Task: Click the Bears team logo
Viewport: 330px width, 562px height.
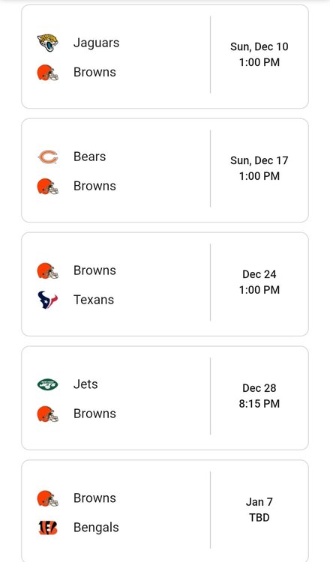Action: [x=48, y=157]
